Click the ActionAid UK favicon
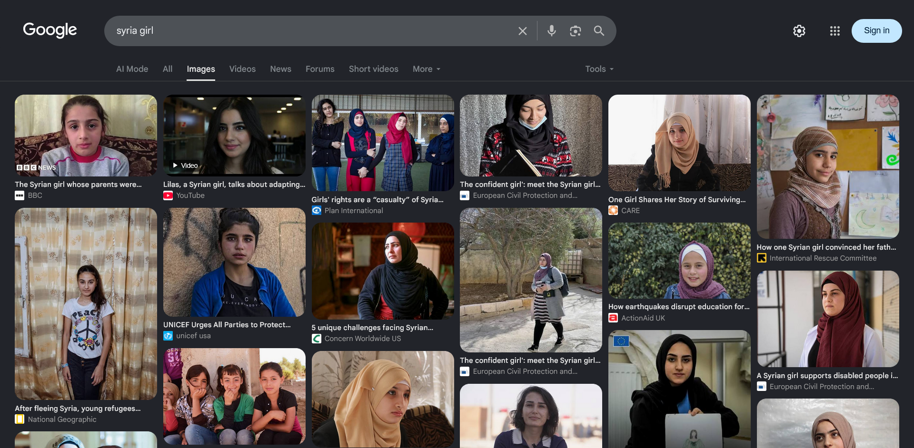 [613, 318]
